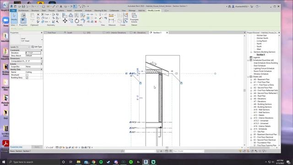Toggle the level bubble checkbox at right end
The image size is (293, 165).
tap(176, 73)
